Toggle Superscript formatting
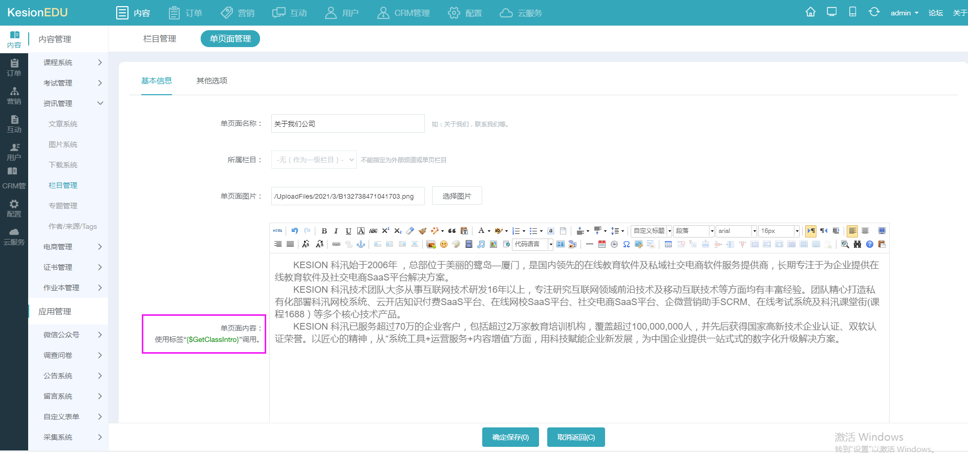Screen dimensions: 968x453 click(385, 230)
